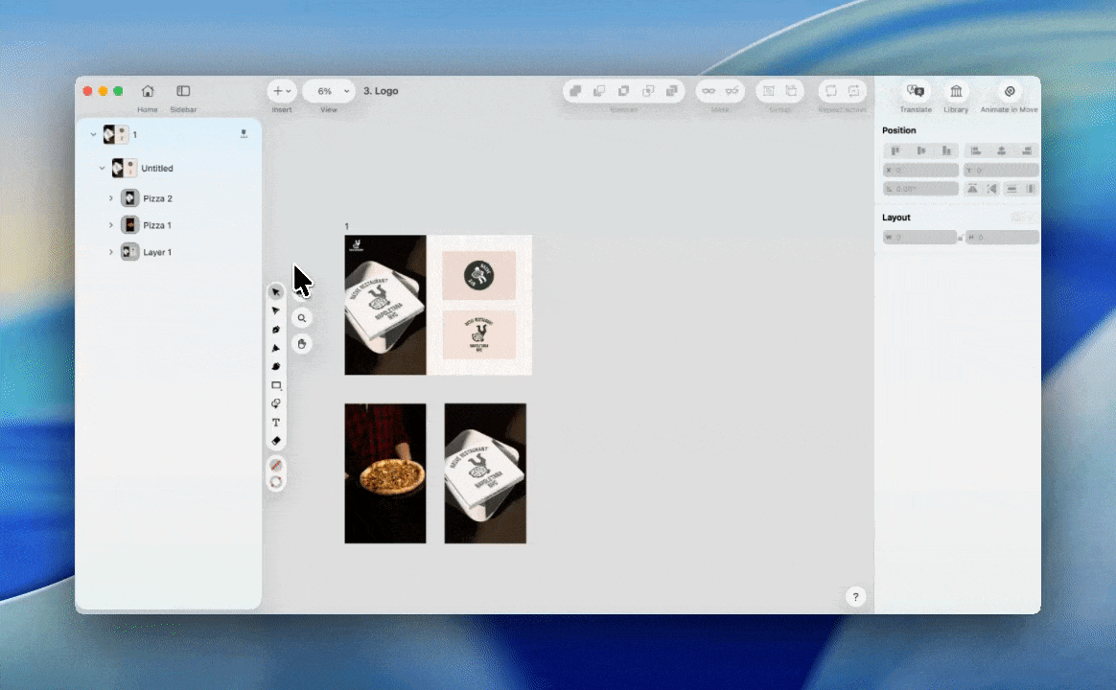The image size is (1116, 690).
Task: Open the Library panel
Action: click(956, 92)
